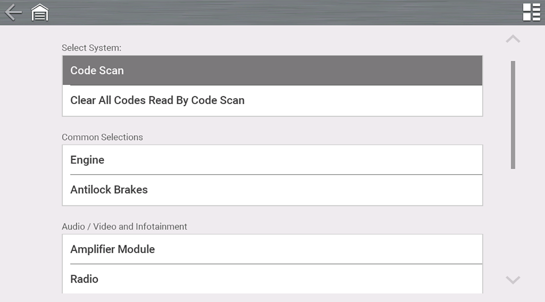Go to the home screen icon
The height and width of the screenshot is (302, 545).
pyautogui.click(x=40, y=13)
